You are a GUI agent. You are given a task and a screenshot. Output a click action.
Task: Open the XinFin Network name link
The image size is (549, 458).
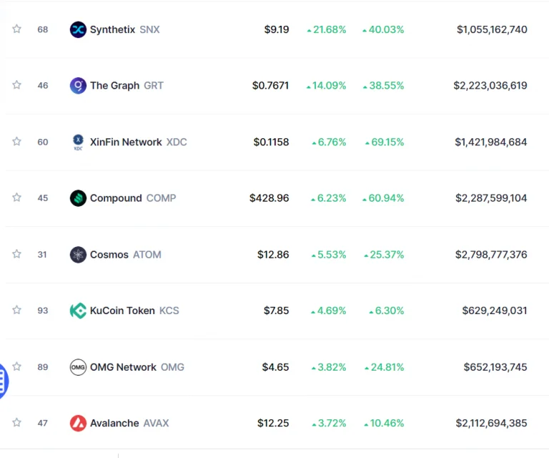(x=126, y=142)
